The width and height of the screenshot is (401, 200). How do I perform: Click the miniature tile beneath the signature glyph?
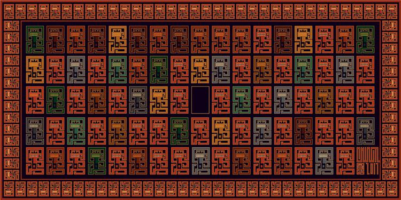360,169
